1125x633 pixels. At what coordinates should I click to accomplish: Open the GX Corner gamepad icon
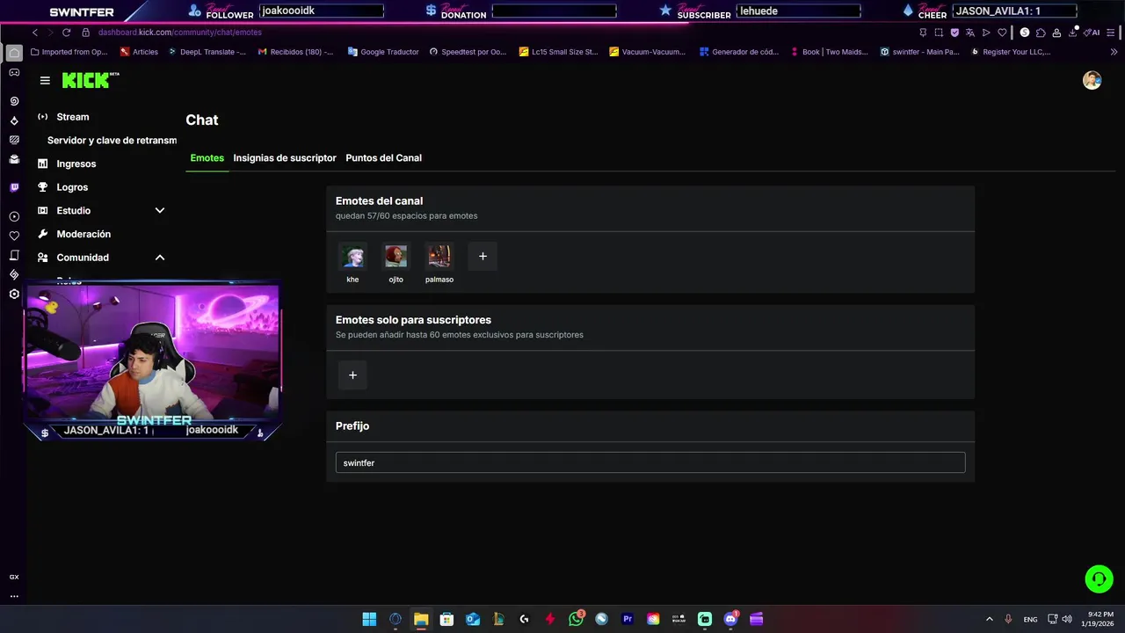click(14, 73)
